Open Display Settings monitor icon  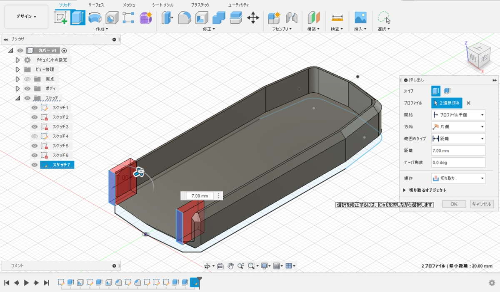coord(264,266)
